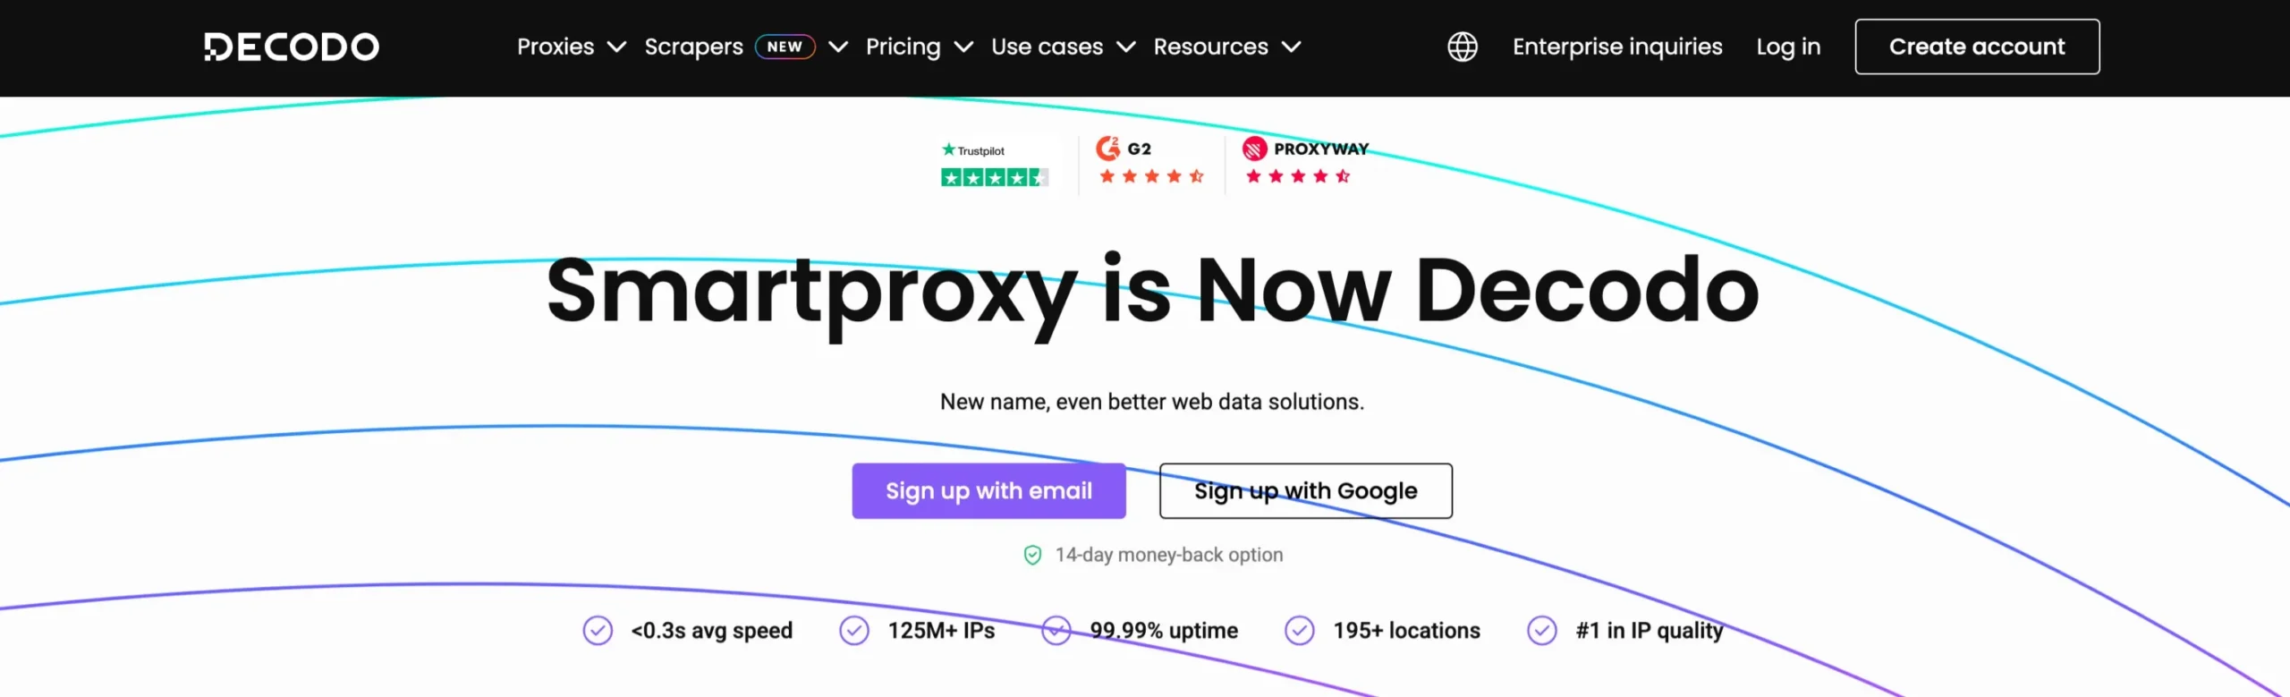Screen dimensions: 2290x697
Task: Open the Pricing nav item
Action: click(903, 47)
